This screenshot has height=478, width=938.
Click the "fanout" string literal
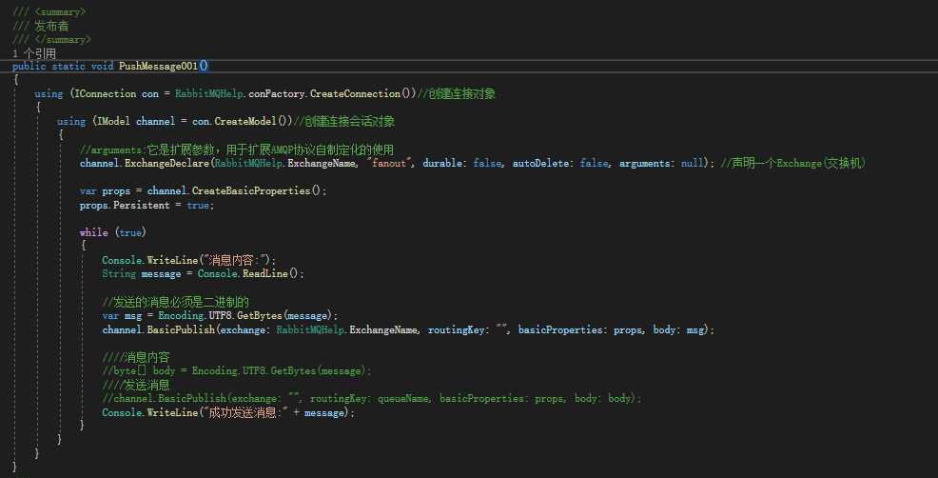click(x=395, y=164)
